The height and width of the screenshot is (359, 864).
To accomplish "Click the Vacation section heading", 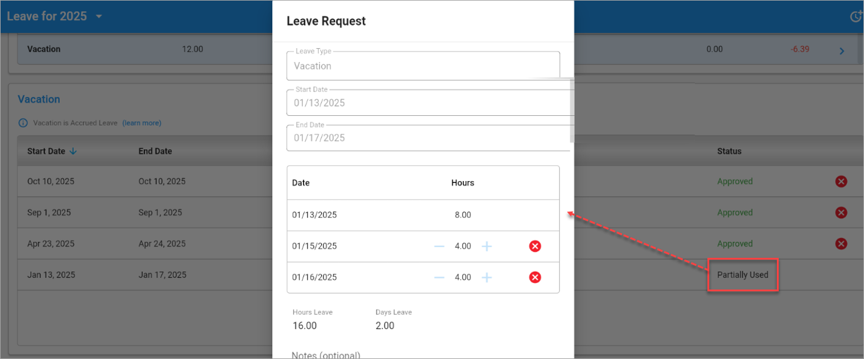I will [39, 99].
